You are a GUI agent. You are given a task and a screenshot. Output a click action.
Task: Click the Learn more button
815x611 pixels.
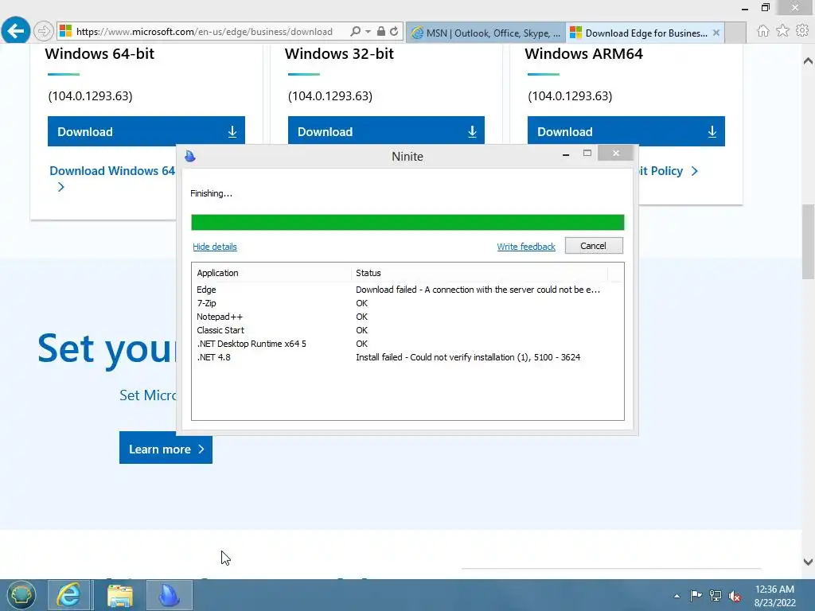(166, 448)
